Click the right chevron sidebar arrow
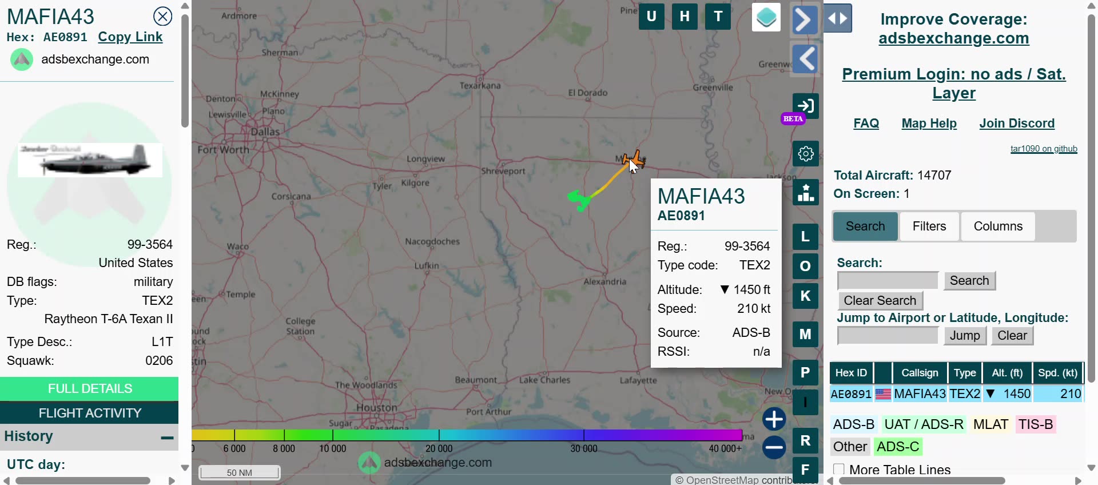The image size is (1098, 485). point(805,20)
